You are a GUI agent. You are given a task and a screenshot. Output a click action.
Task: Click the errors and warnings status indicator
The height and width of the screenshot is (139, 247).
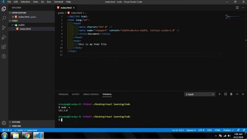(7, 130)
